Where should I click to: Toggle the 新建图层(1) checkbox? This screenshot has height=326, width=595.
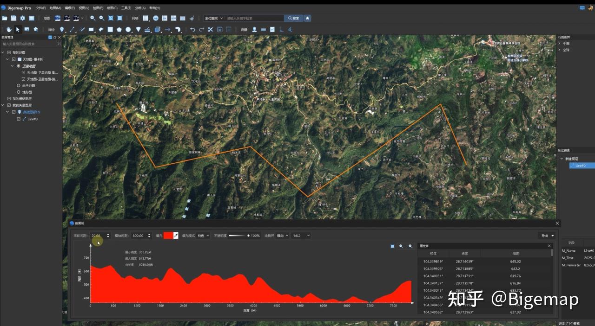[13, 112]
